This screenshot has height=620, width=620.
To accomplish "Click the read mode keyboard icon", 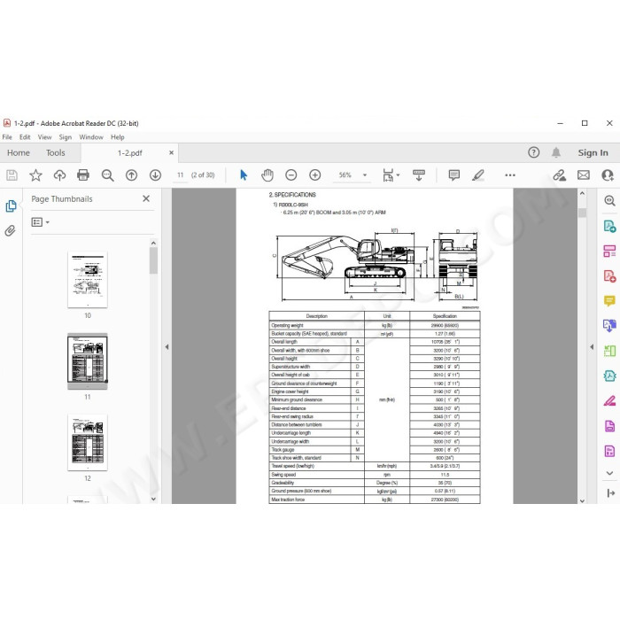I will pyautogui.click(x=418, y=174).
